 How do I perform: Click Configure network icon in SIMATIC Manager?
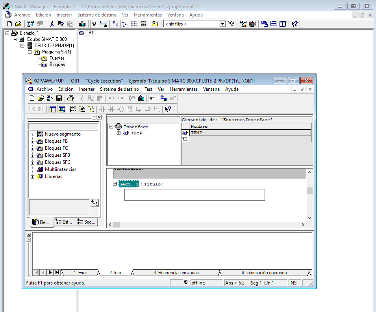tap(243, 24)
